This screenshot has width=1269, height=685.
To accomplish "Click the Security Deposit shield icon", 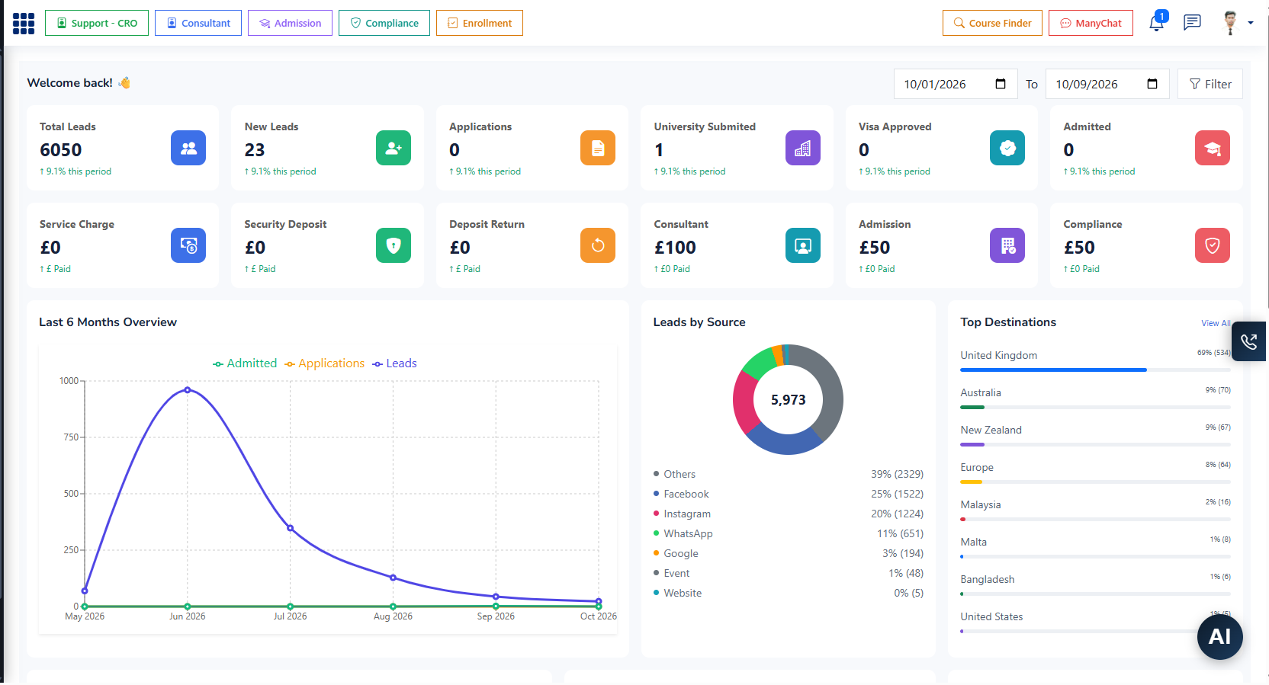I will (394, 245).
